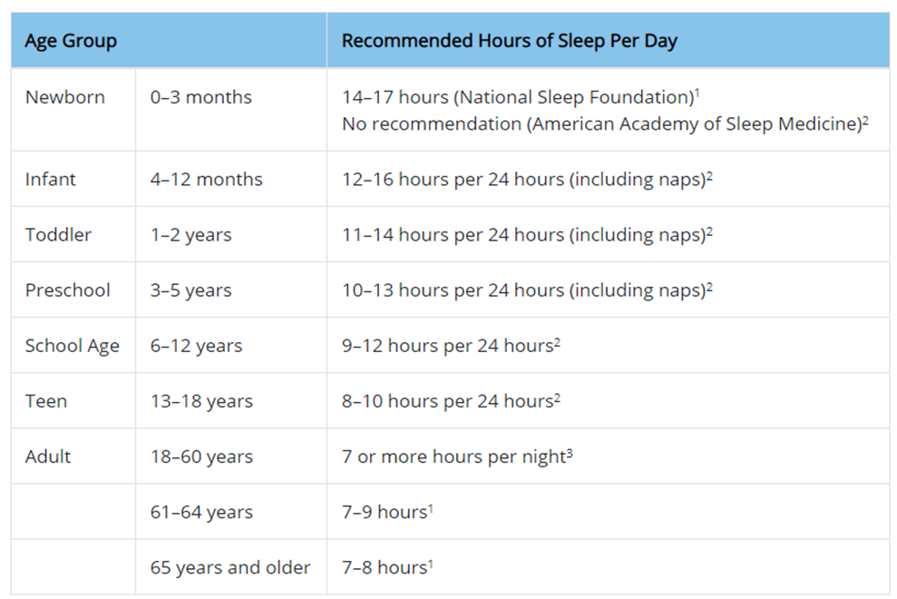The width and height of the screenshot is (897, 599).
Task: Open footnote 2 after 9–12 hours per 24 hours
Action: (x=557, y=340)
